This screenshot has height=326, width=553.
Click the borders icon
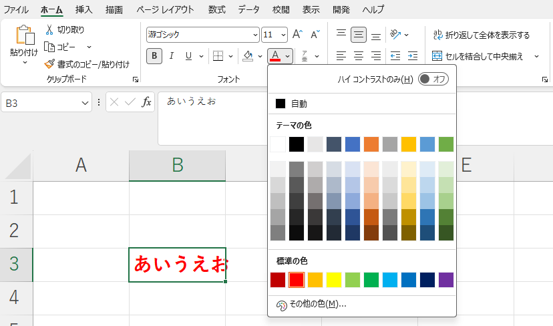coord(218,55)
